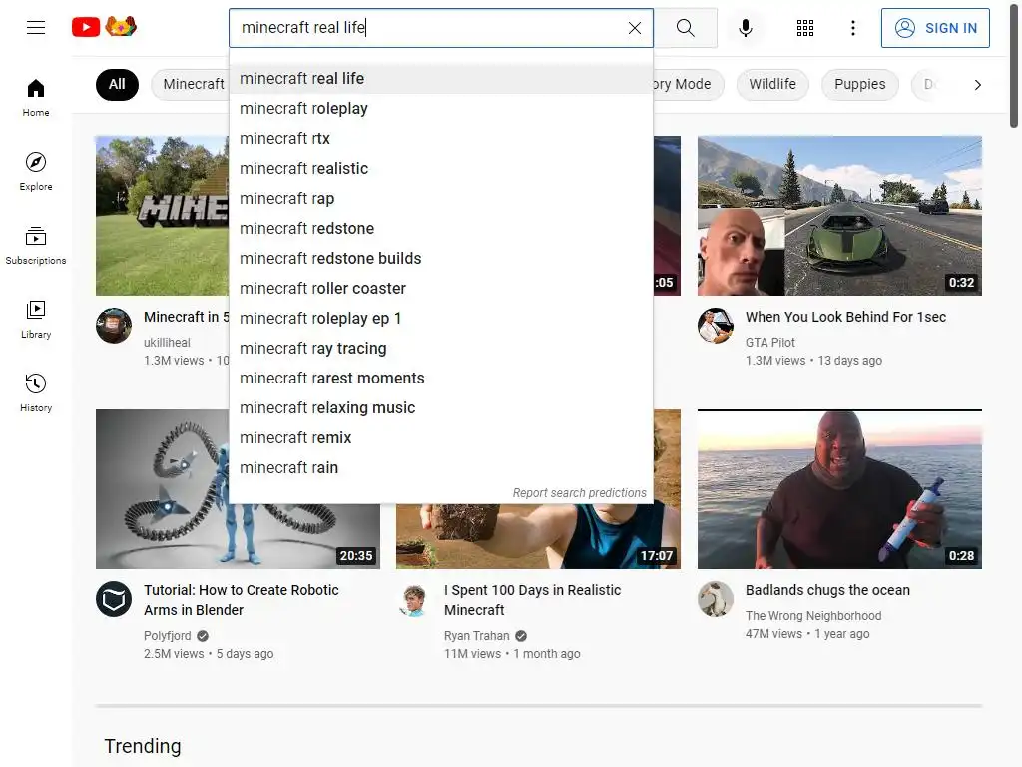Visit the Polyfjord channel name

[x=168, y=636]
